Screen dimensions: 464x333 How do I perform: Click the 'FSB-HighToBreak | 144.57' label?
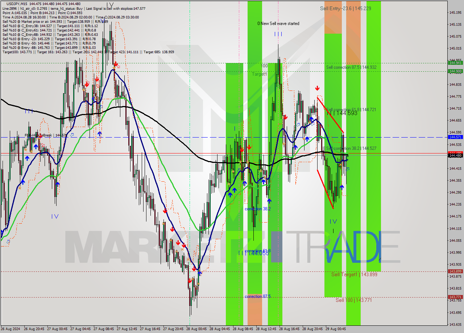45,135
